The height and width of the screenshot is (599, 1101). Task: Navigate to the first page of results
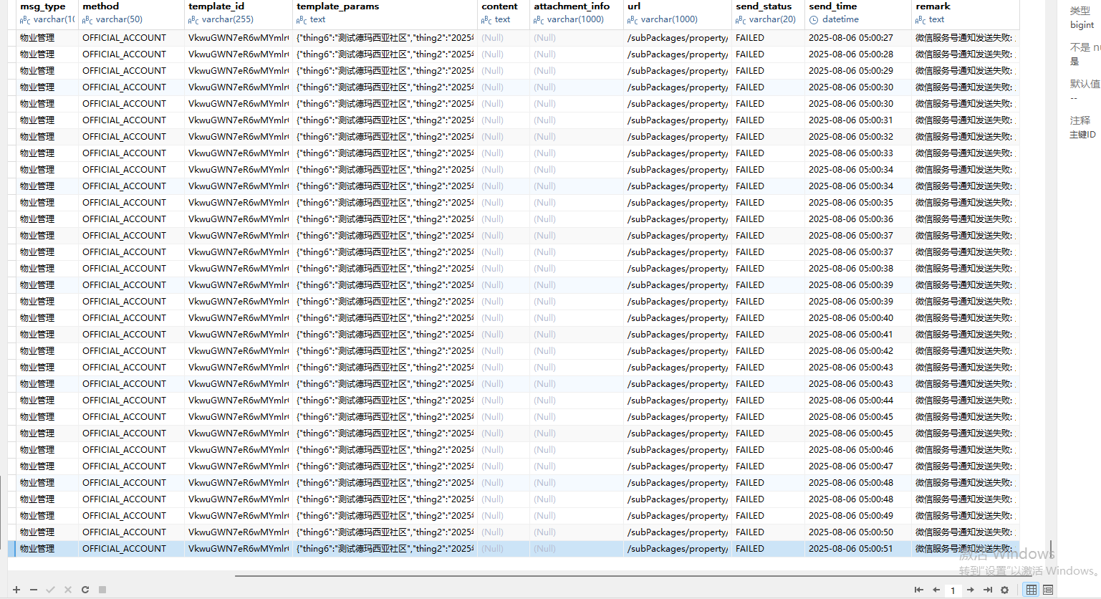(x=919, y=590)
